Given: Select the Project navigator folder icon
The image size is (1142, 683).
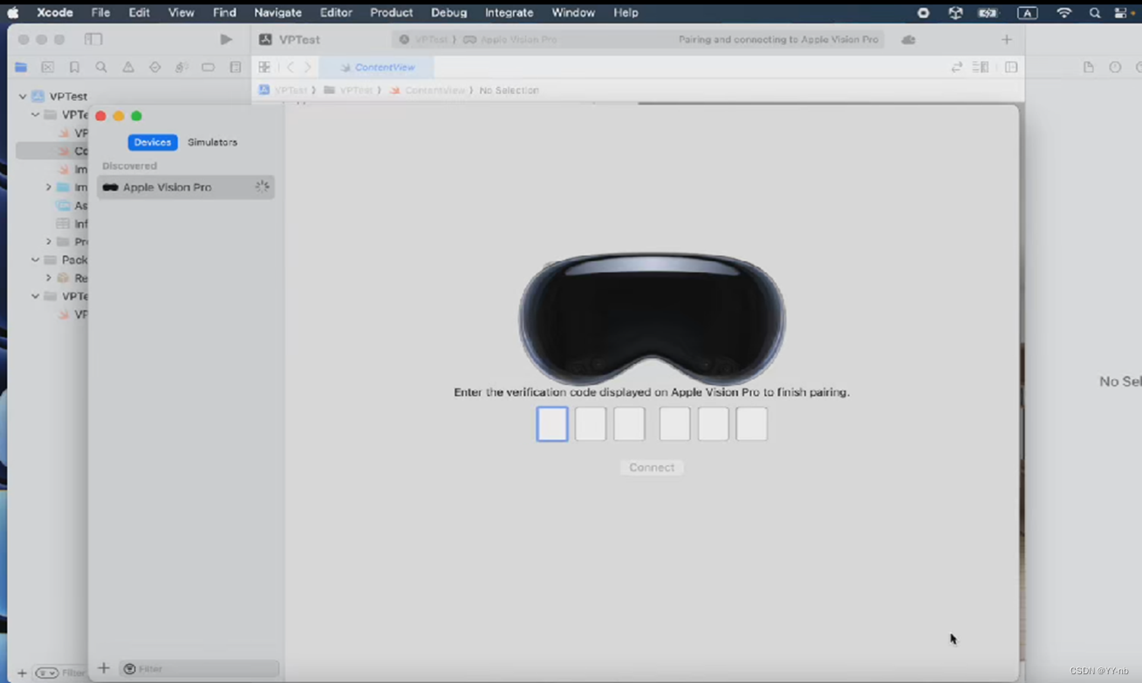Looking at the screenshot, I should pyautogui.click(x=21, y=67).
